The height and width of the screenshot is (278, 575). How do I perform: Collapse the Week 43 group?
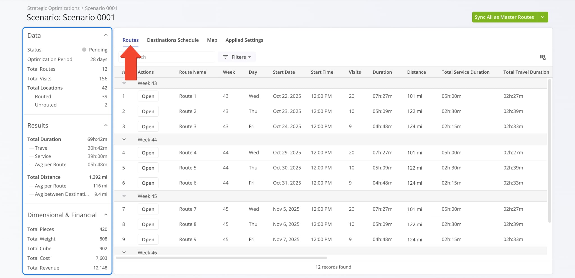click(124, 83)
